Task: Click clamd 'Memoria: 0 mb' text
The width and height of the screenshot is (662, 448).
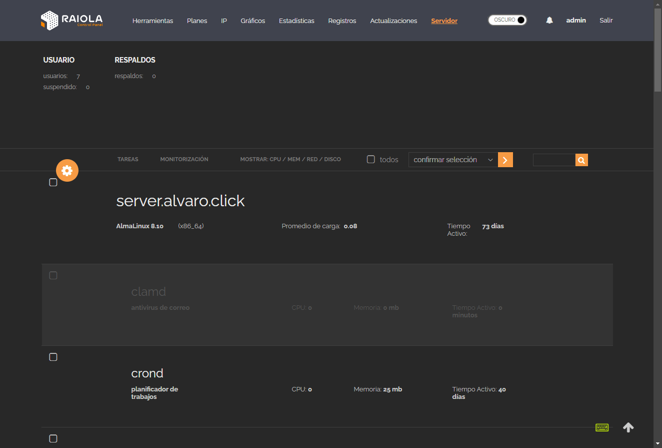Action: coord(376,308)
